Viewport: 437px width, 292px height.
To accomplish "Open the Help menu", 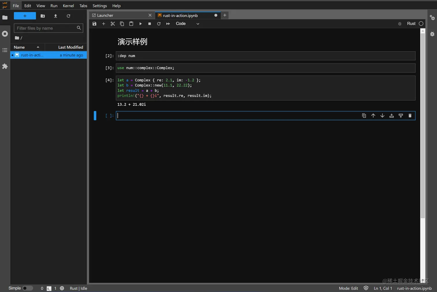I will tap(116, 6).
